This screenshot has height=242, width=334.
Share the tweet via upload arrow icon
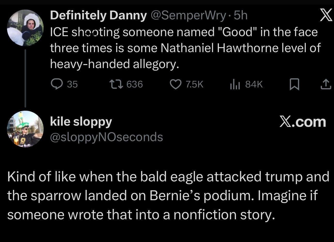pyautogui.click(x=326, y=84)
